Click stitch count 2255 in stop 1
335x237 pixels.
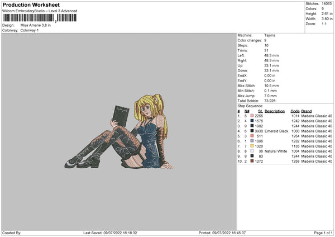[x=259, y=116]
